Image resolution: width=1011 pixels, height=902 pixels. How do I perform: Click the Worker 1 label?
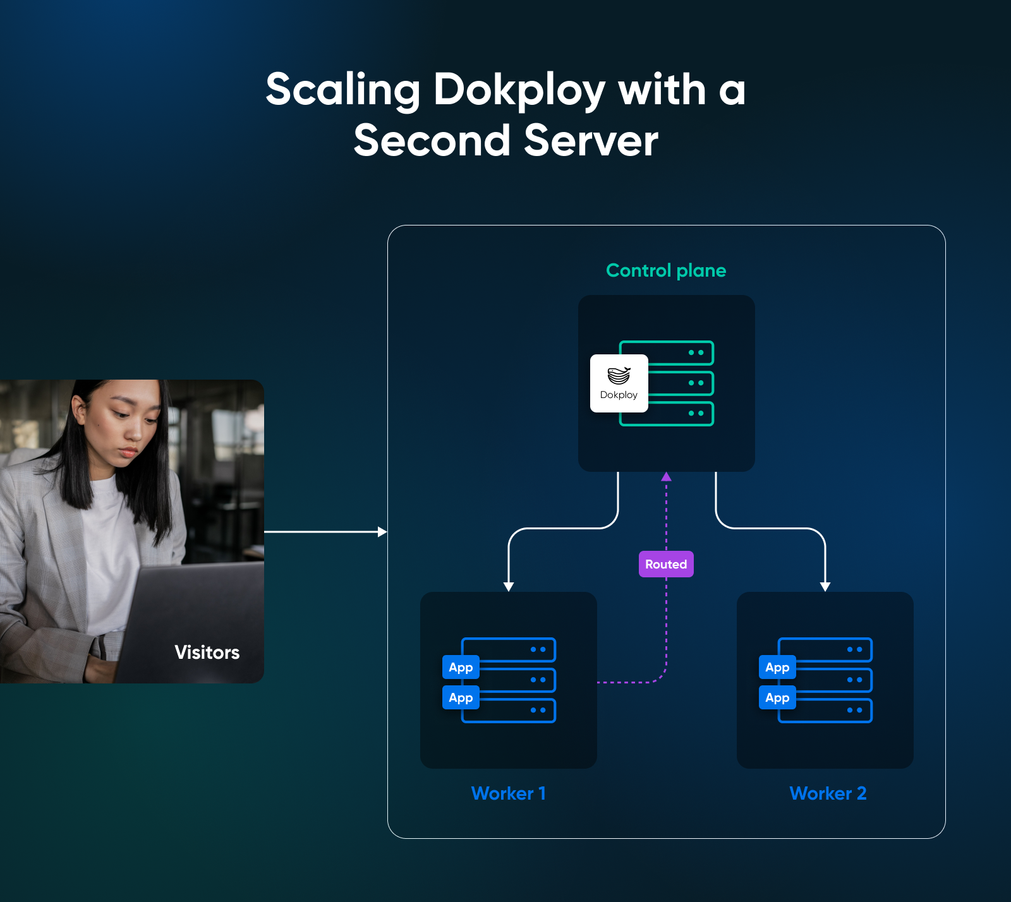coord(509,793)
